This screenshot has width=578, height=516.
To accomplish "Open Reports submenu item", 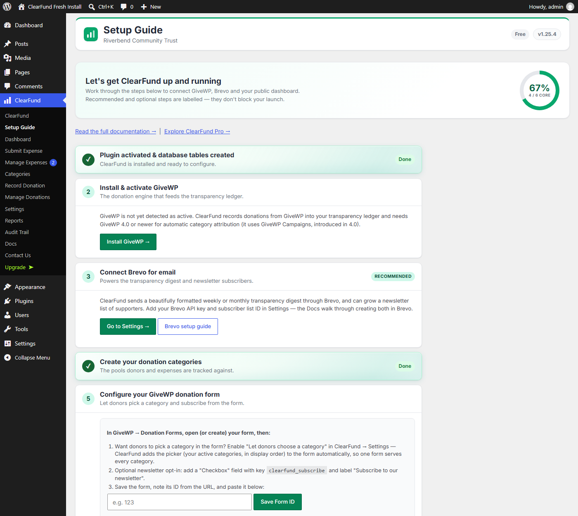I will pos(14,220).
